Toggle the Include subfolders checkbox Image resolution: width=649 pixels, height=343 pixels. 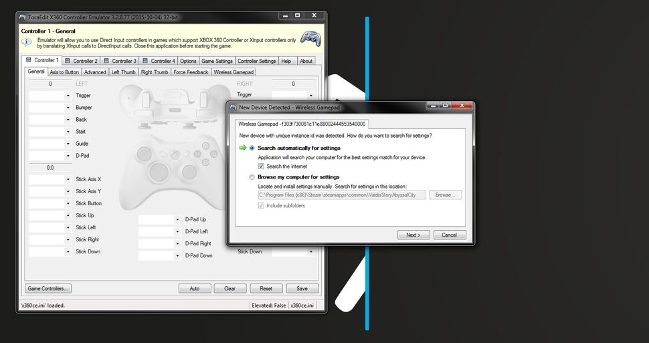pos(261,206)
